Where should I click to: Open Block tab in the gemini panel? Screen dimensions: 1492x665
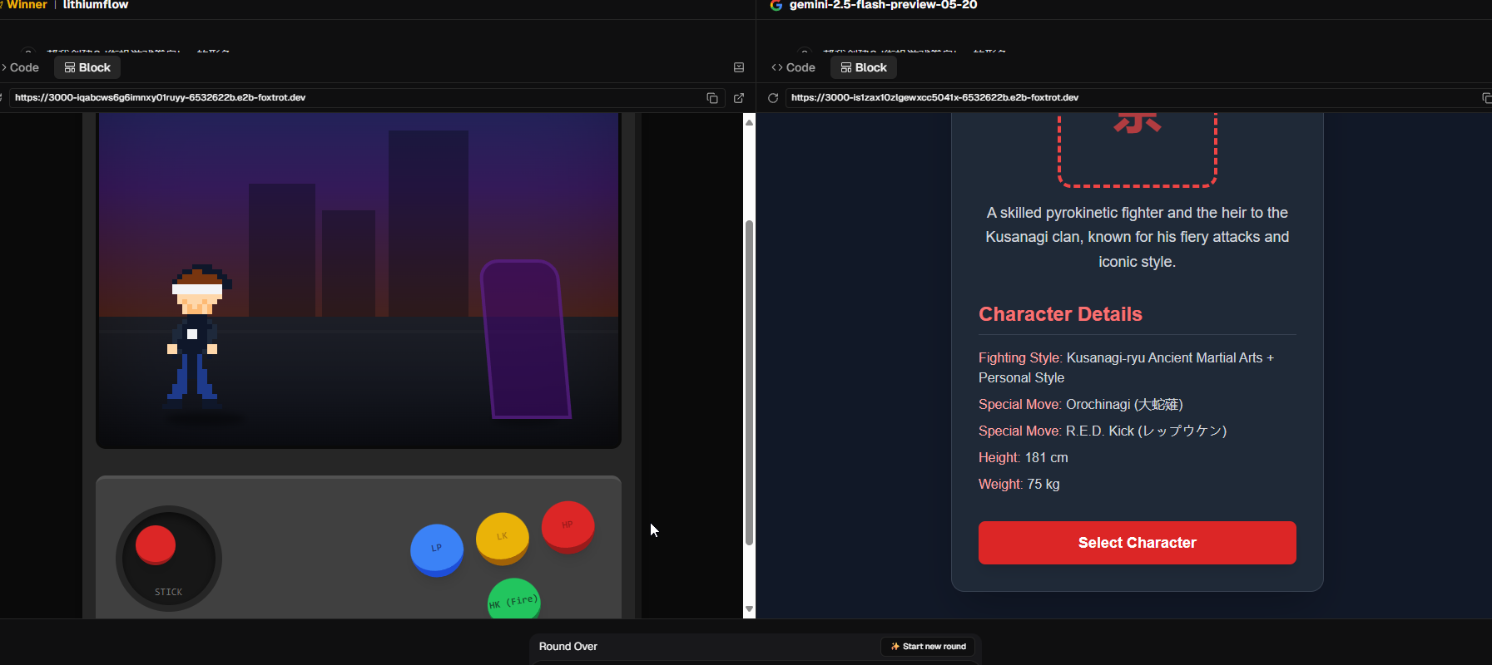coord(864,67)
